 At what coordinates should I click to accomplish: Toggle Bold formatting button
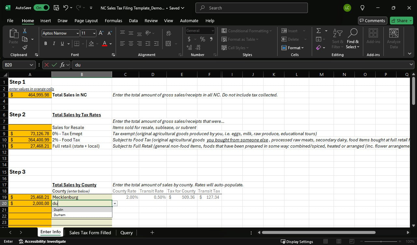tap(46, 44)
